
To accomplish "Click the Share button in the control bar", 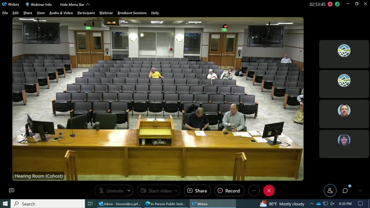I will coord(197,191).
